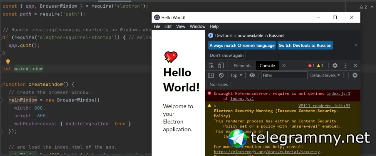Switch to the Elements tab
The image size is (376, 156).
pyautogui.click(x=243, y=66)
